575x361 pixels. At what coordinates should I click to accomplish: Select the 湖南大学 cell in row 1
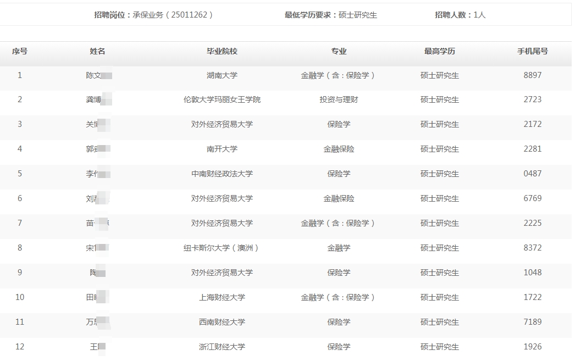tap(222, 75)
